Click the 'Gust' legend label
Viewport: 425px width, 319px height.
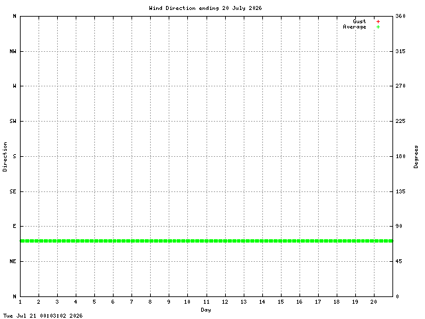pyautogui.click(x=359, y=21)
